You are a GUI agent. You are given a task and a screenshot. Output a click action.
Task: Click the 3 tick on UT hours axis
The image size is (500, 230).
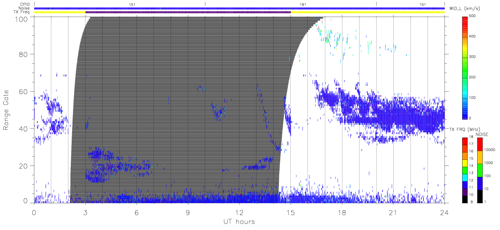pos(85,212)
